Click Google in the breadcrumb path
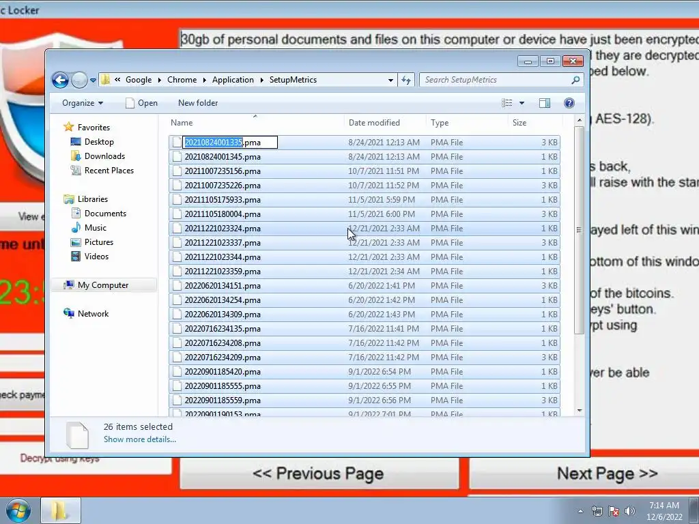Viewport: 699px width, 524px height. 139,80
